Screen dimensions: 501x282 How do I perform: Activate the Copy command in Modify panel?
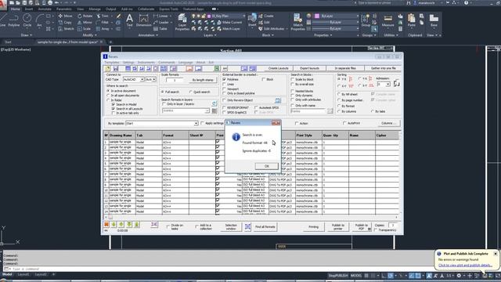[66, 23]
